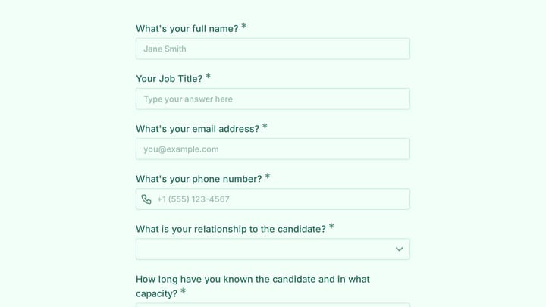Click the chevron arrow in relationship dropdown

[399, 249]
